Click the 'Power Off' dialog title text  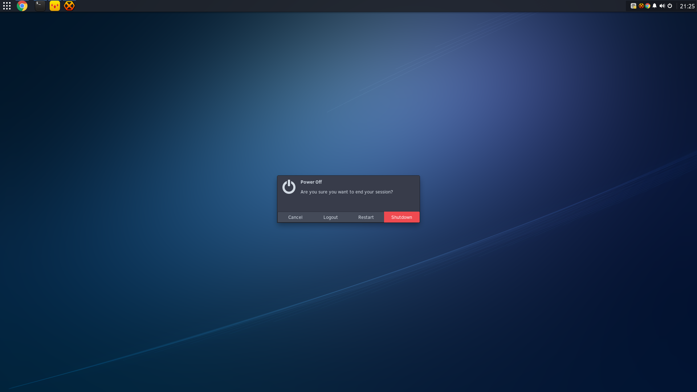click(x=311, y=182)
